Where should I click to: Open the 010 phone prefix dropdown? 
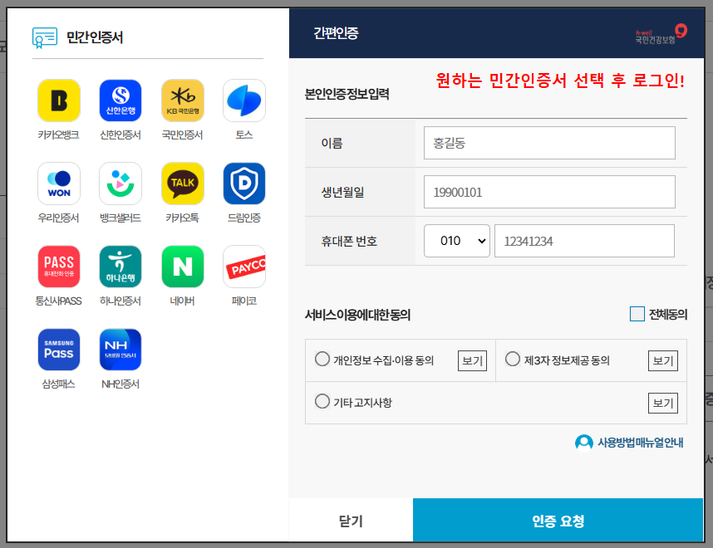pos(456,241)
